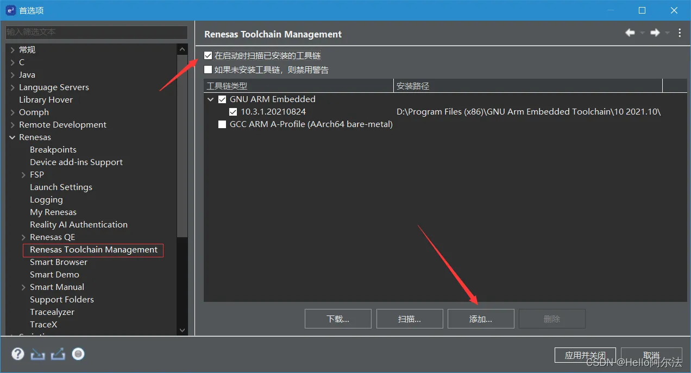
Task: Open Tracealyzer preference page
Action: 52,312
